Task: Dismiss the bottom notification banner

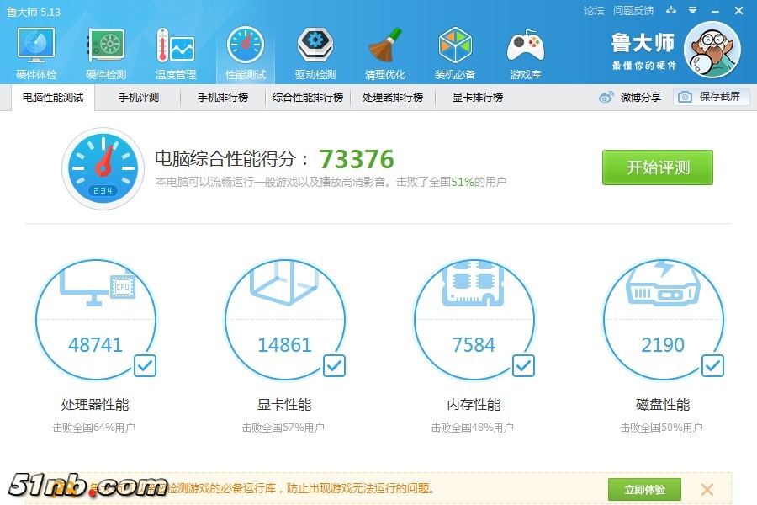Action: click(x=707, y=489)
